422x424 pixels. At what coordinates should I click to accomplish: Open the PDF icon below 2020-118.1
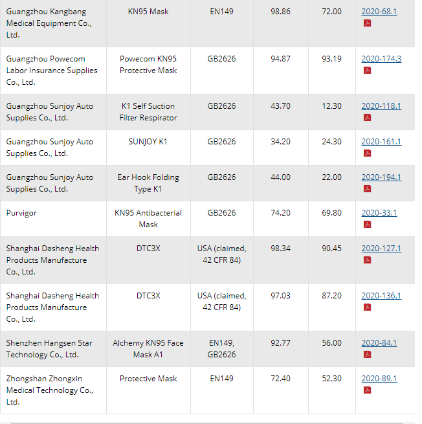click(367, 118)
